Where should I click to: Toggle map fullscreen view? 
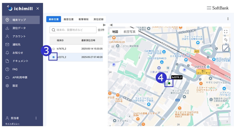[x=226, y=32]
